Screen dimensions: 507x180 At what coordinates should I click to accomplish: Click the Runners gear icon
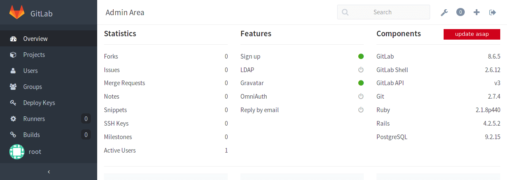click(x=13, y=119)
